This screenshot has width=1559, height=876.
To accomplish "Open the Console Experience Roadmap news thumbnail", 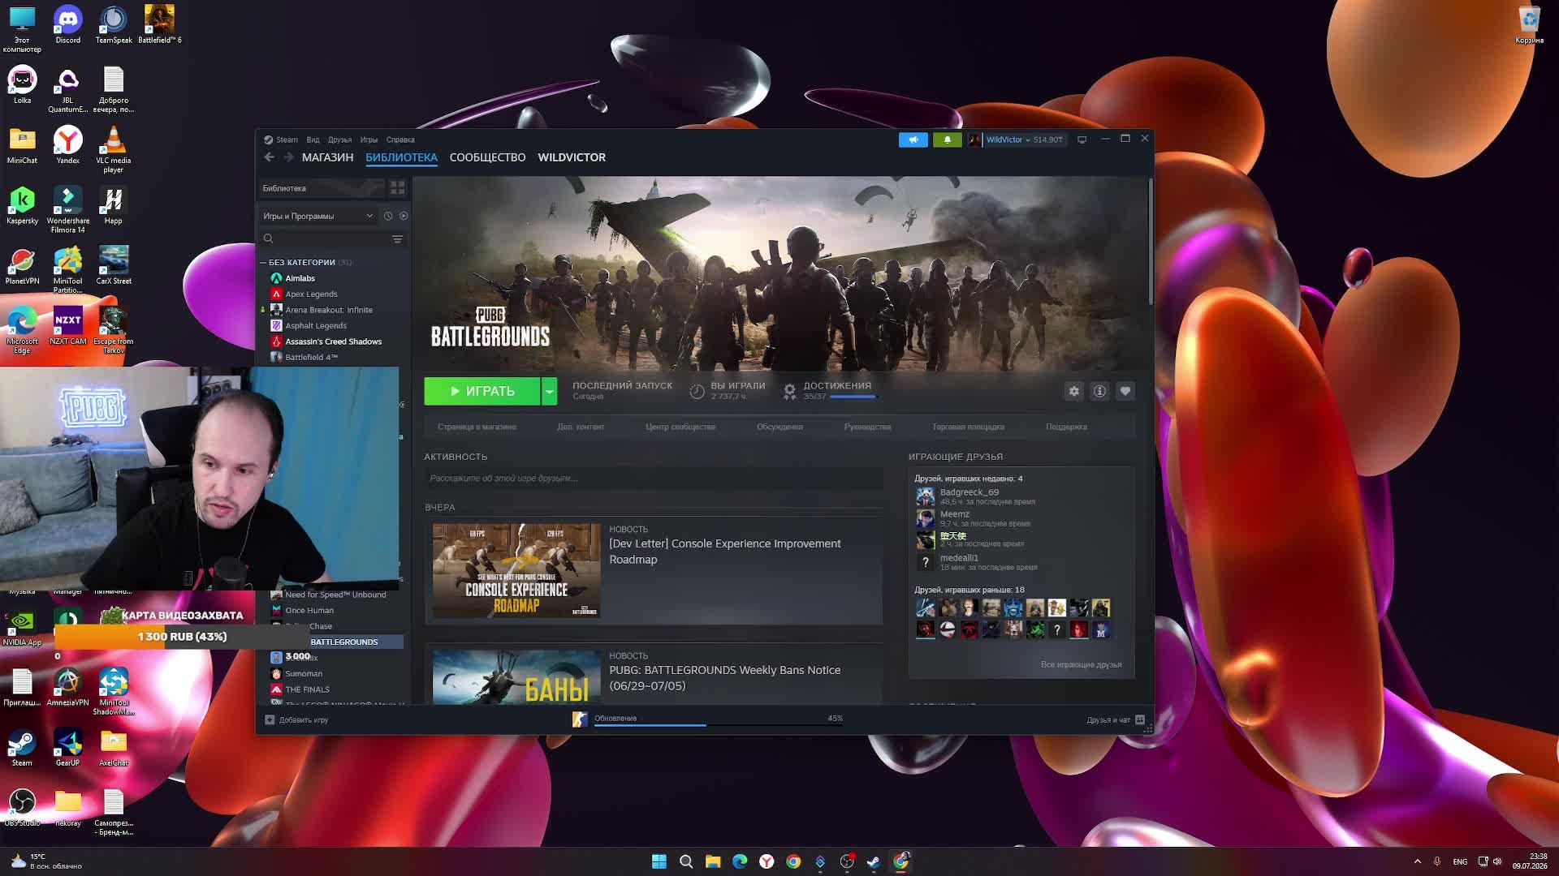I will [x=516, y=570].
